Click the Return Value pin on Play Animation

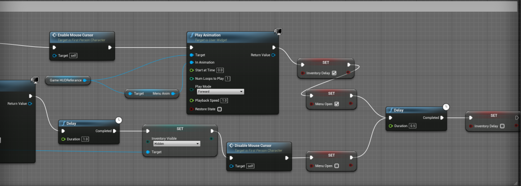273,55
